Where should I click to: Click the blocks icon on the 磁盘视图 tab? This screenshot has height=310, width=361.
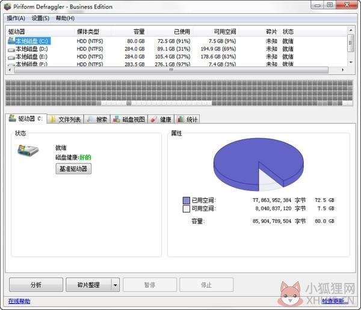(x=116, y=119)
